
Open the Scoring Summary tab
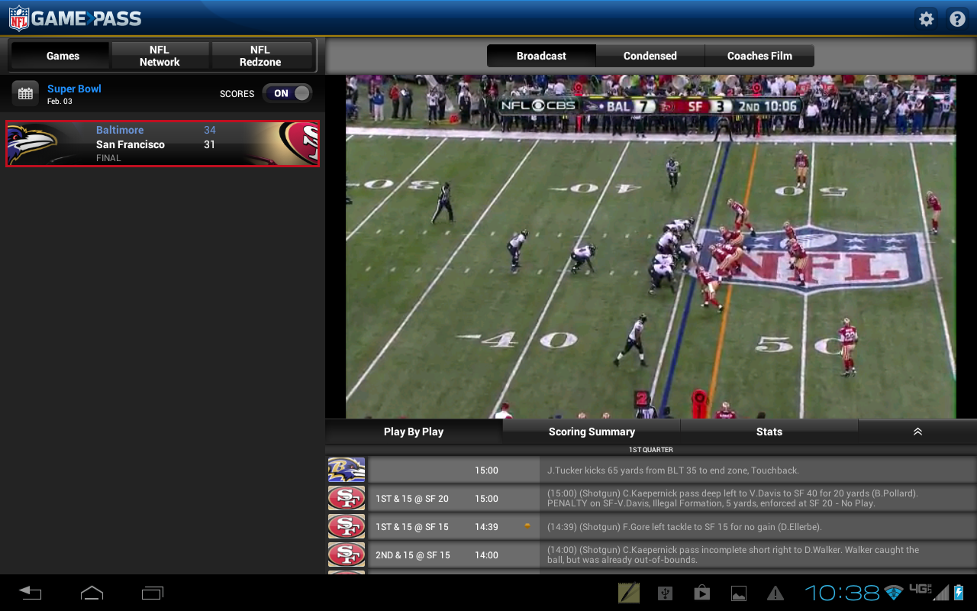click(x=592, y=432)
